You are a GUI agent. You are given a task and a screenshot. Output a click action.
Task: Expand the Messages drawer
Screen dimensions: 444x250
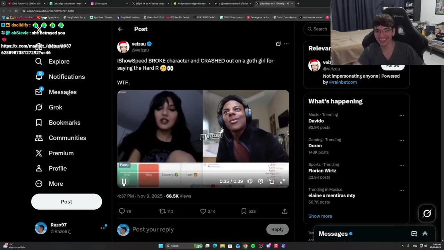coord(425,234)
